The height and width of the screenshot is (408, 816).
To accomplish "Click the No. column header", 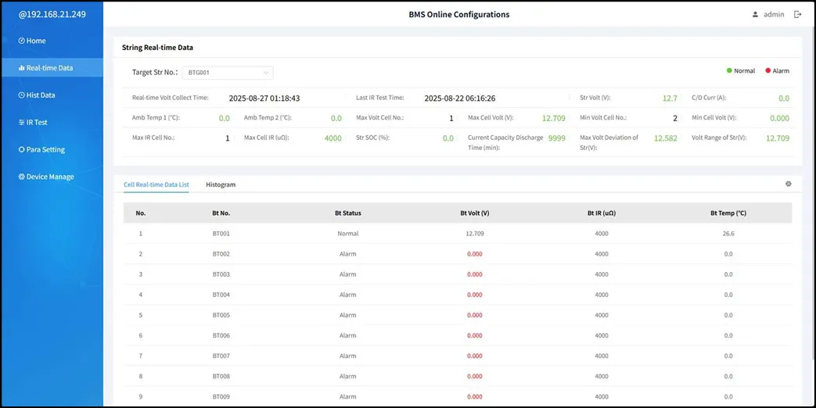I will (x=141, y=213).
